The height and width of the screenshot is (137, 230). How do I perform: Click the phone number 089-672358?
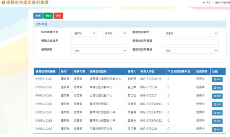(x=148, y=87)
